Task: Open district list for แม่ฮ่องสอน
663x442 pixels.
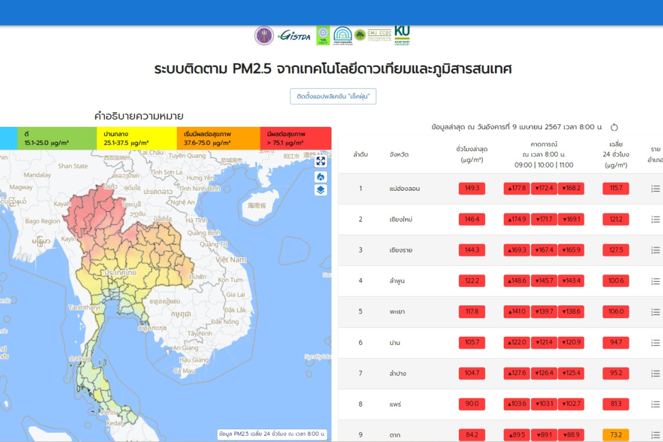Action: click(655, 188)
